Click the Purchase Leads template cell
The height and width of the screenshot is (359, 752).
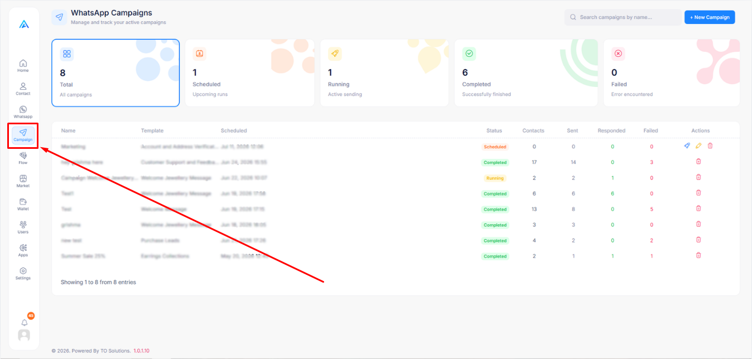tap(160, 240)
